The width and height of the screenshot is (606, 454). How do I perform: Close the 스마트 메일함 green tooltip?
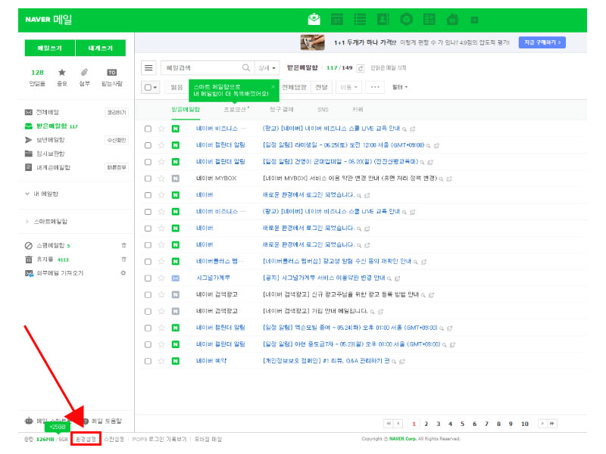273,86
